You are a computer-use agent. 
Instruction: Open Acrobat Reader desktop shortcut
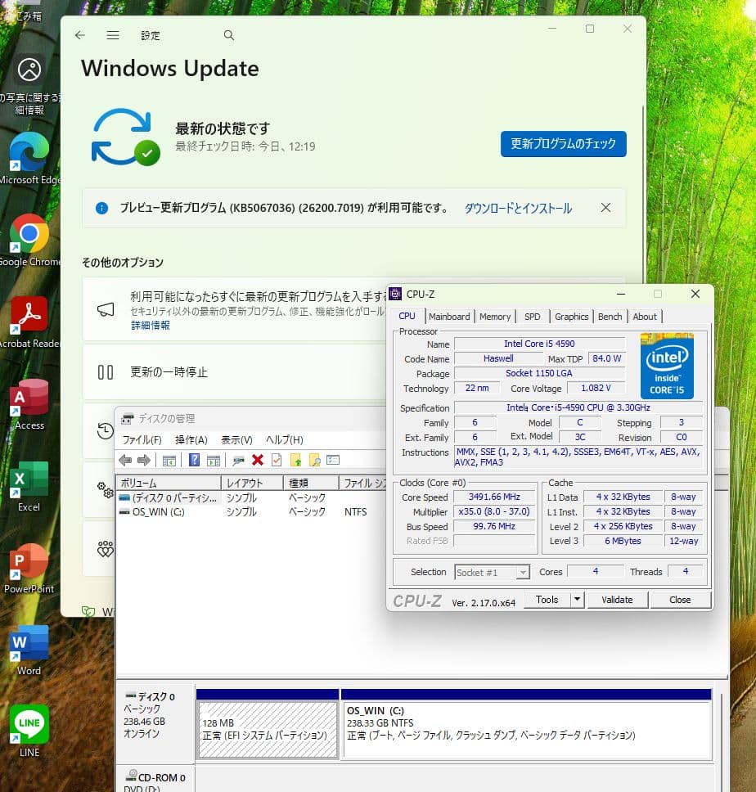pos(29,323)
